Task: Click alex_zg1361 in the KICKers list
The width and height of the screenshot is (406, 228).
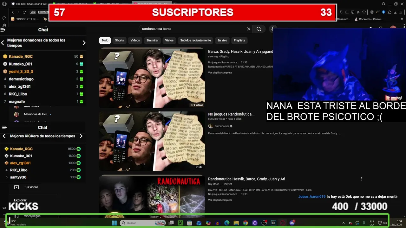Action: point(20,163)
